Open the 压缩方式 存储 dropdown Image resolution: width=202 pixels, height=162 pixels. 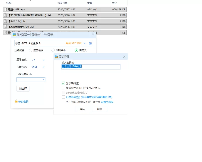(44, 67)
